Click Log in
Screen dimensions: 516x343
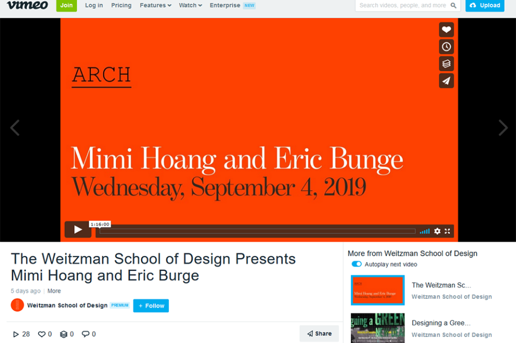click(x=94, y=5)
